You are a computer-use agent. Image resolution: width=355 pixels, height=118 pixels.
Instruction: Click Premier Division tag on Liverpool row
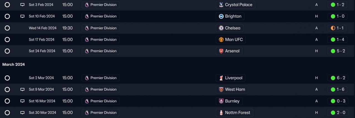point(101,78)
